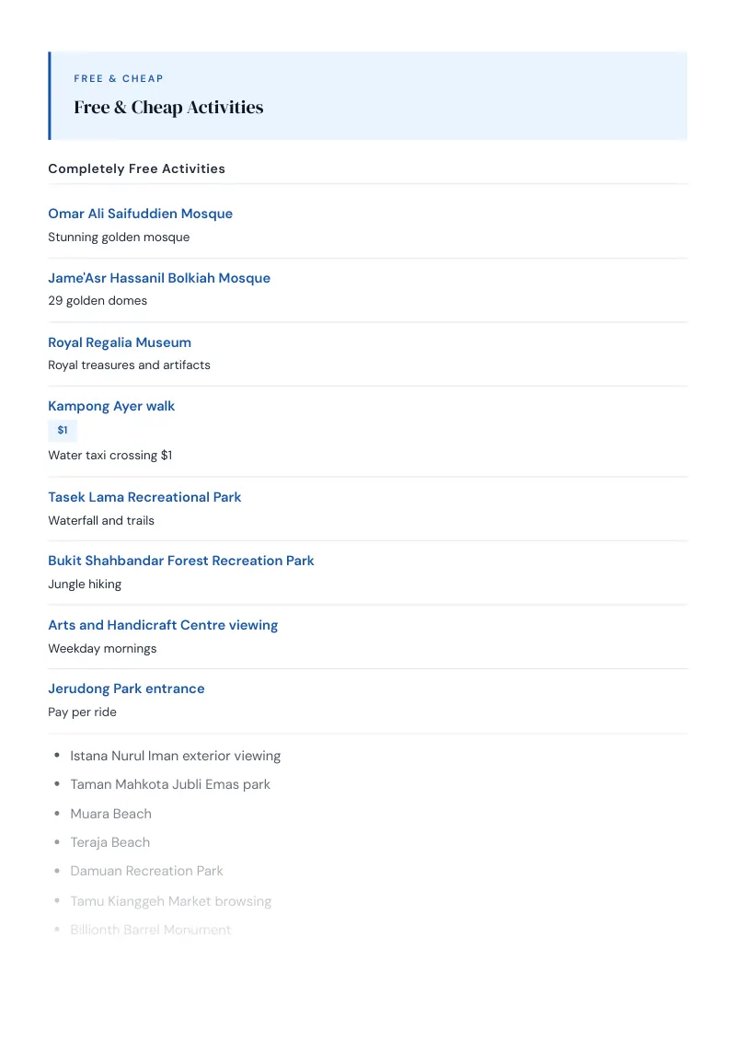
Task: Click the Completely Free Activities subheading
Action: tap(136, 168)
